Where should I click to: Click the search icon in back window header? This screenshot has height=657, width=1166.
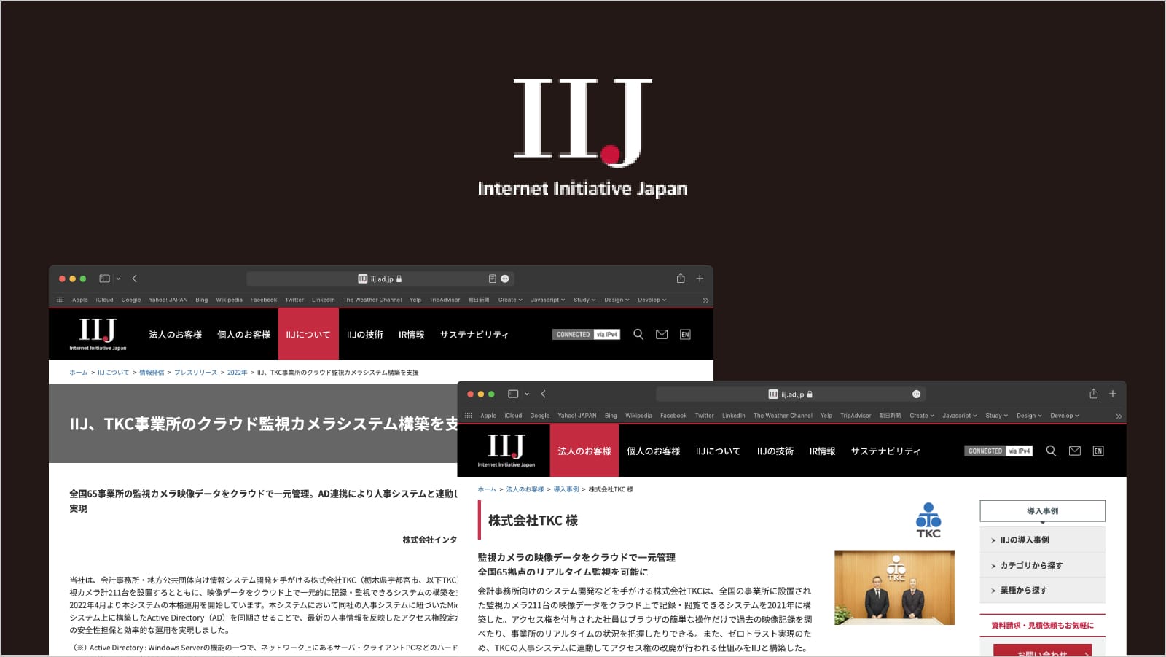pyautogui.click(x=638, y=334)
